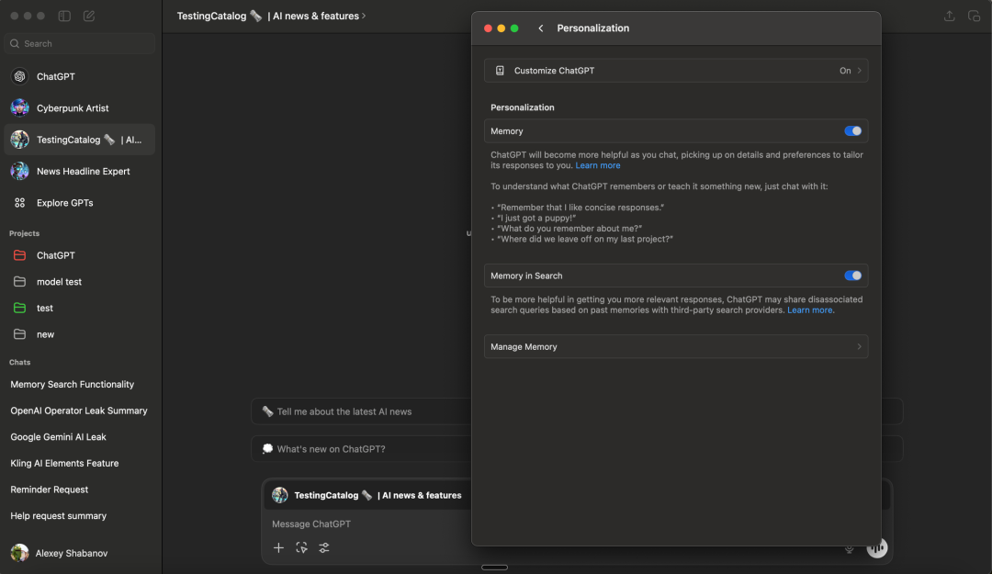
Task: Click the Customize ChatGPT label
Action: pos(554,70)
